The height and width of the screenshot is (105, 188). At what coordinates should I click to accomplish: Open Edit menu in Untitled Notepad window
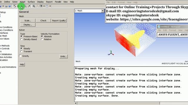click(x=165, y=30)
